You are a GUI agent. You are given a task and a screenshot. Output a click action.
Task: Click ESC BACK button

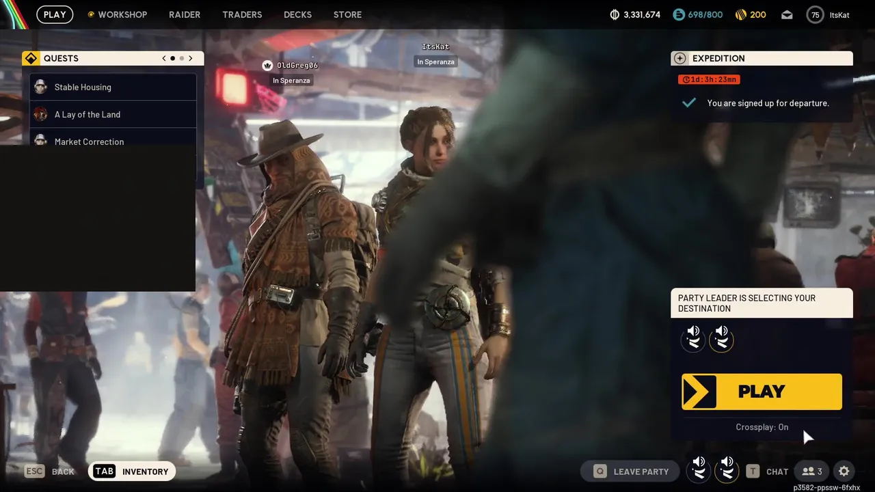click(50, 471)
